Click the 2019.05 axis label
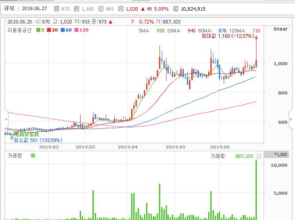295x220 pixels. click(175, 147)
